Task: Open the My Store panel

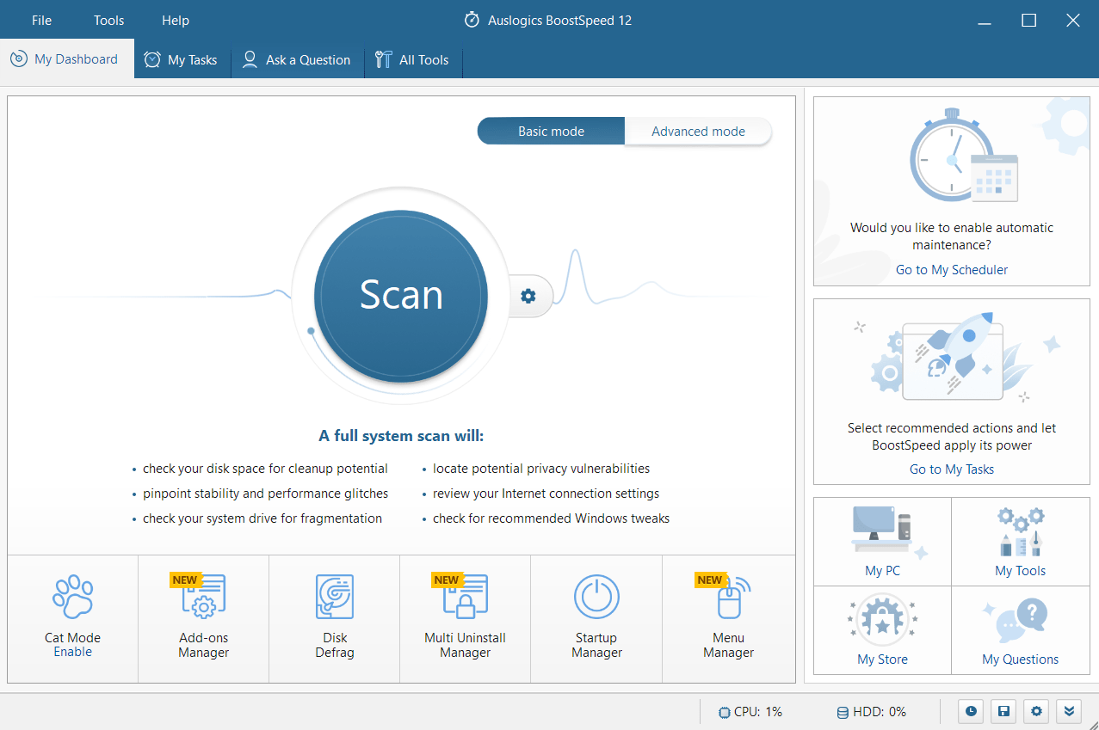Action: 882,629
